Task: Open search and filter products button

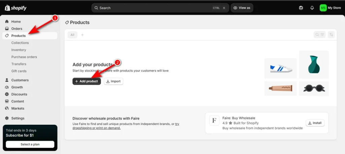Action: [319, 35]
